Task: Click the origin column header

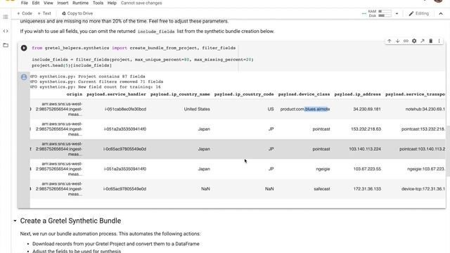Action: point(75,94)
